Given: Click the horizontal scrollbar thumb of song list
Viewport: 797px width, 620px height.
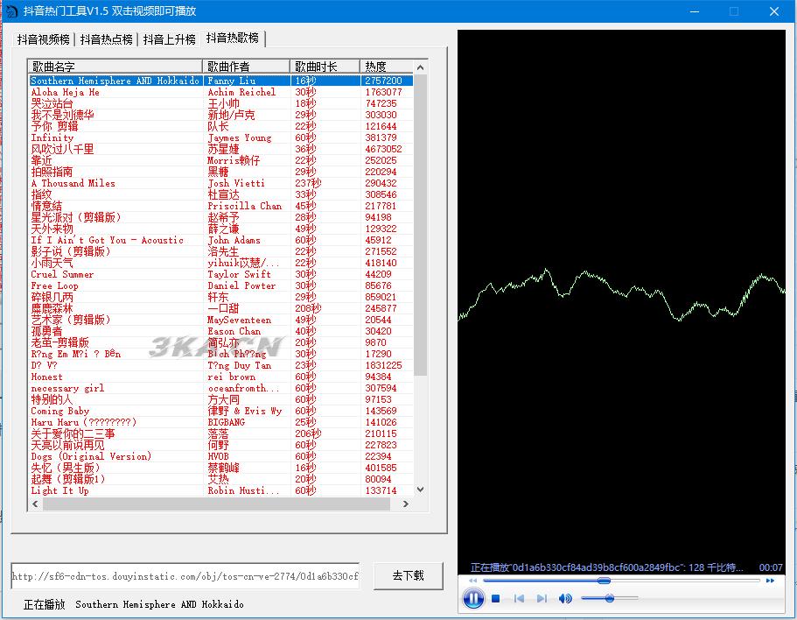Looking at the screenshot, I should [217, 504].
